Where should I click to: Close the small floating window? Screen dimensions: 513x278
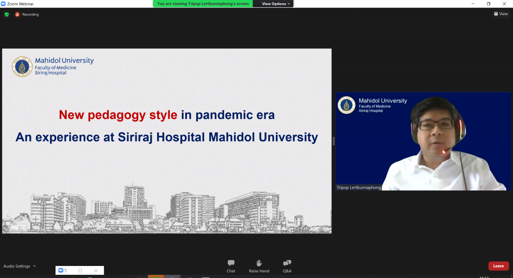pyautogui.click(x=96, y=270)
